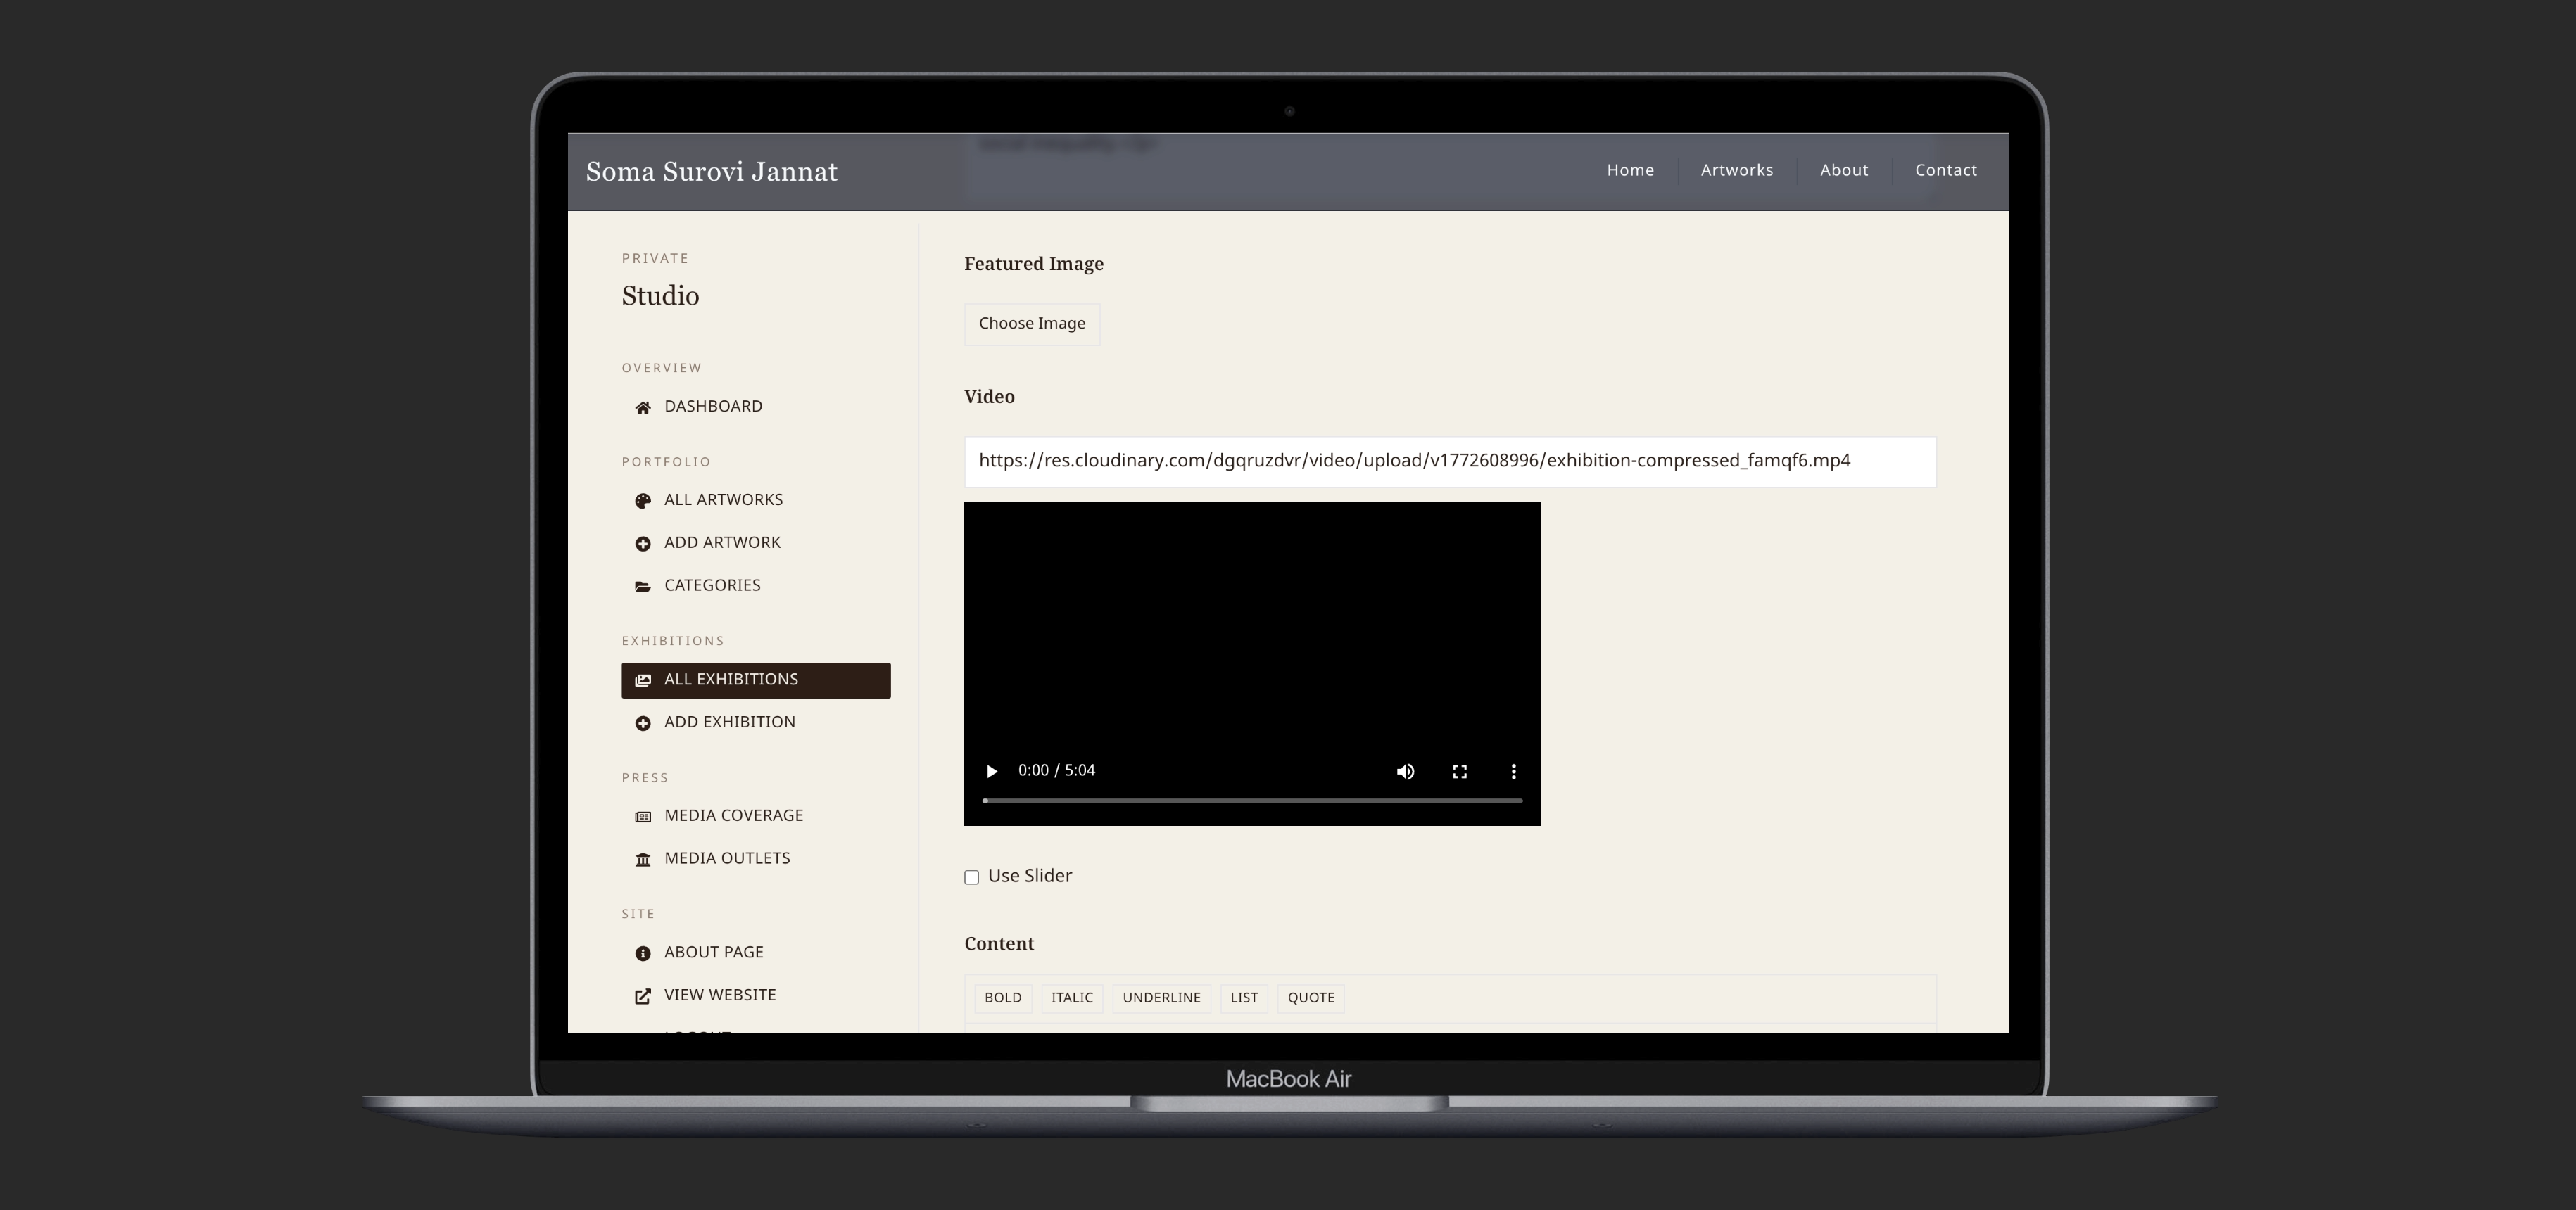The height and width of the screenshot is (1210, 2576).
Task: Click the Cloudinary video URL field
Action: [x=1449, y=461]
